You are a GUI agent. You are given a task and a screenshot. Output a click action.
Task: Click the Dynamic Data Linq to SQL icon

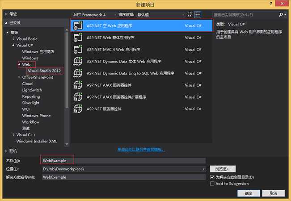(x=78, y=73)
